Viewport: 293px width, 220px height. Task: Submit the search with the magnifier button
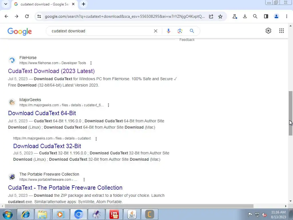pos(192,31)
